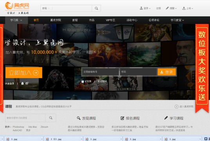Sign in quickly with the Weibo icon
Screen dimensions: 210x141
(27, 83)
